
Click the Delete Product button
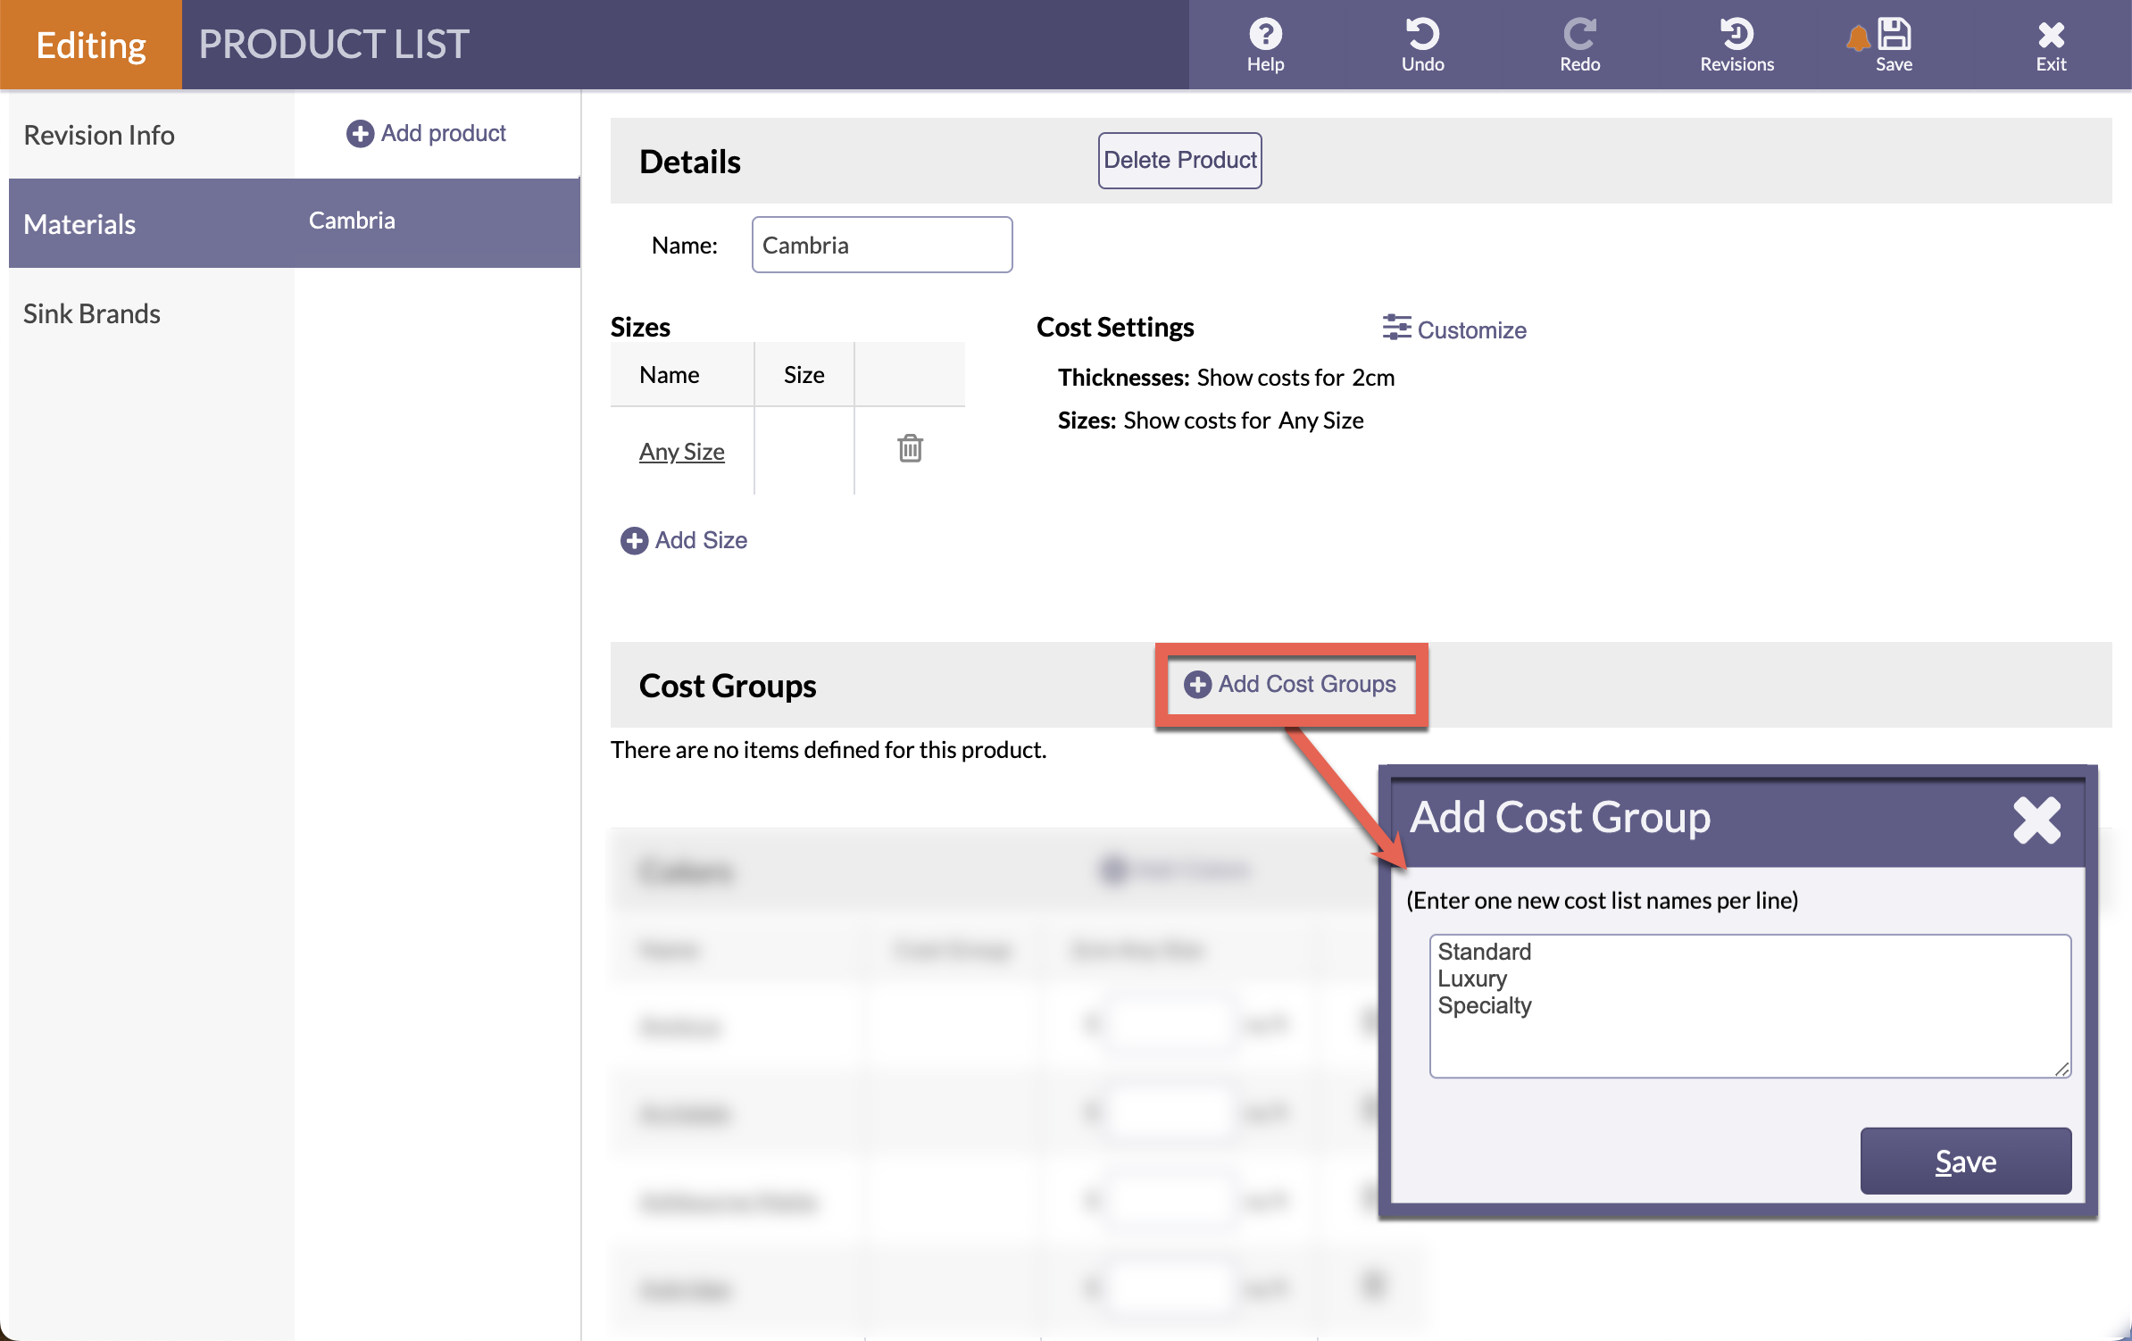point(1179,160)
